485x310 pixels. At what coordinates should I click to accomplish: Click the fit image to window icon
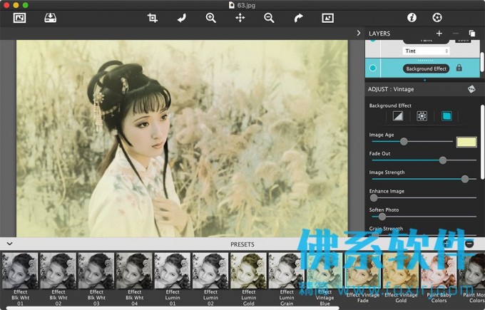pyautogui.click(x=327, y=18)
